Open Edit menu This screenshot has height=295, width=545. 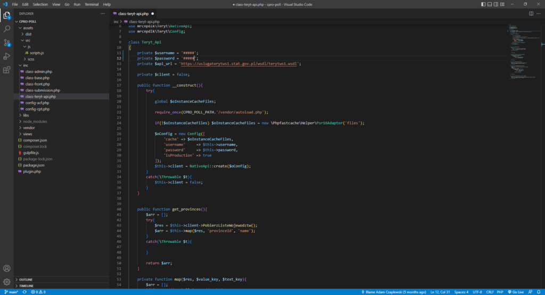click(26, 4)
